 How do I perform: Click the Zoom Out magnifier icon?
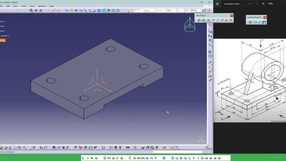pyautogui.click(x=90, y=11)
